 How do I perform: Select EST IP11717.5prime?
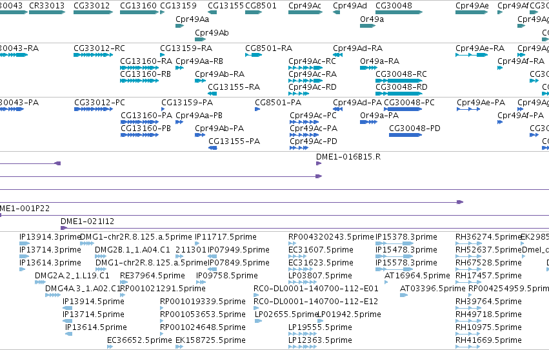tap(197, 243)
